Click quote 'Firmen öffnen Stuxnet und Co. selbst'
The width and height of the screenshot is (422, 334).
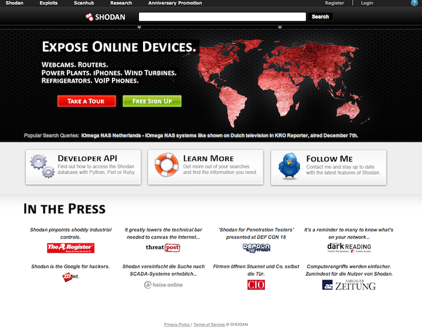point(256,270)
